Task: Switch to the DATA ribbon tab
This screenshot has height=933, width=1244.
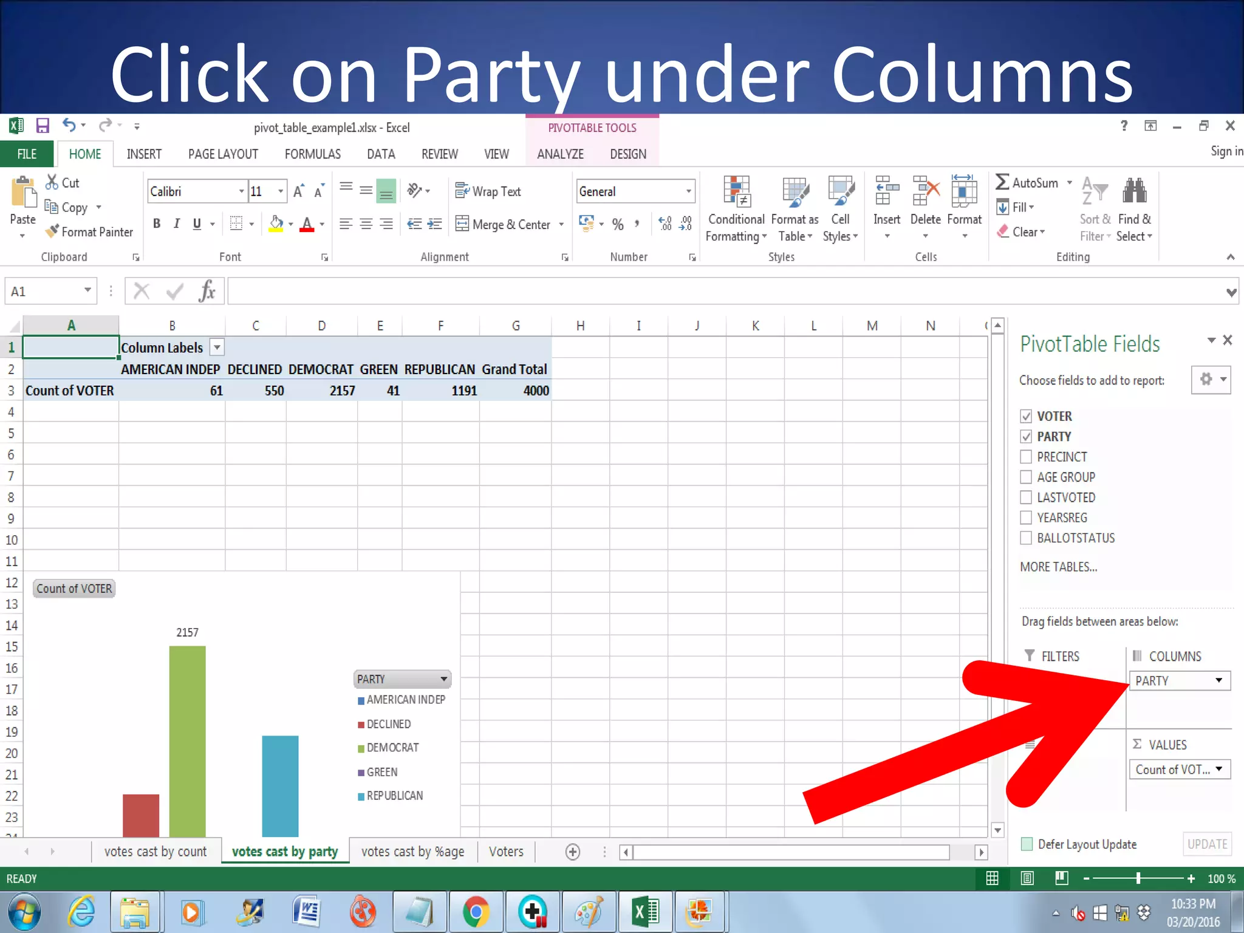Action: [381, 154]
